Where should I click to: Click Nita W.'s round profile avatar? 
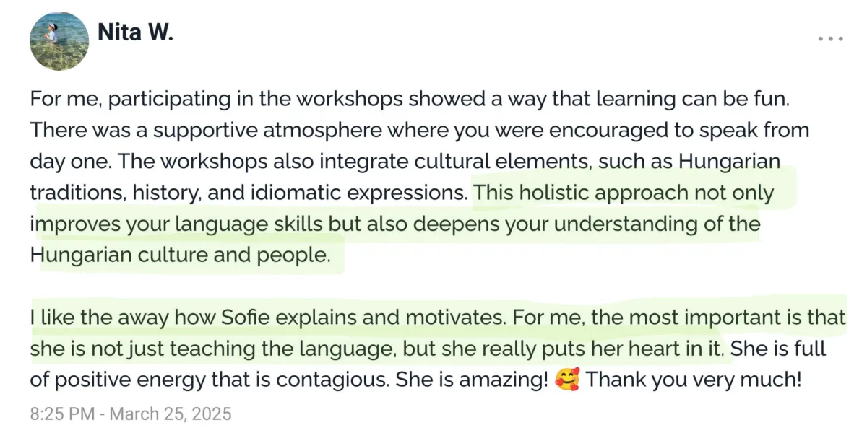(59, 40)
